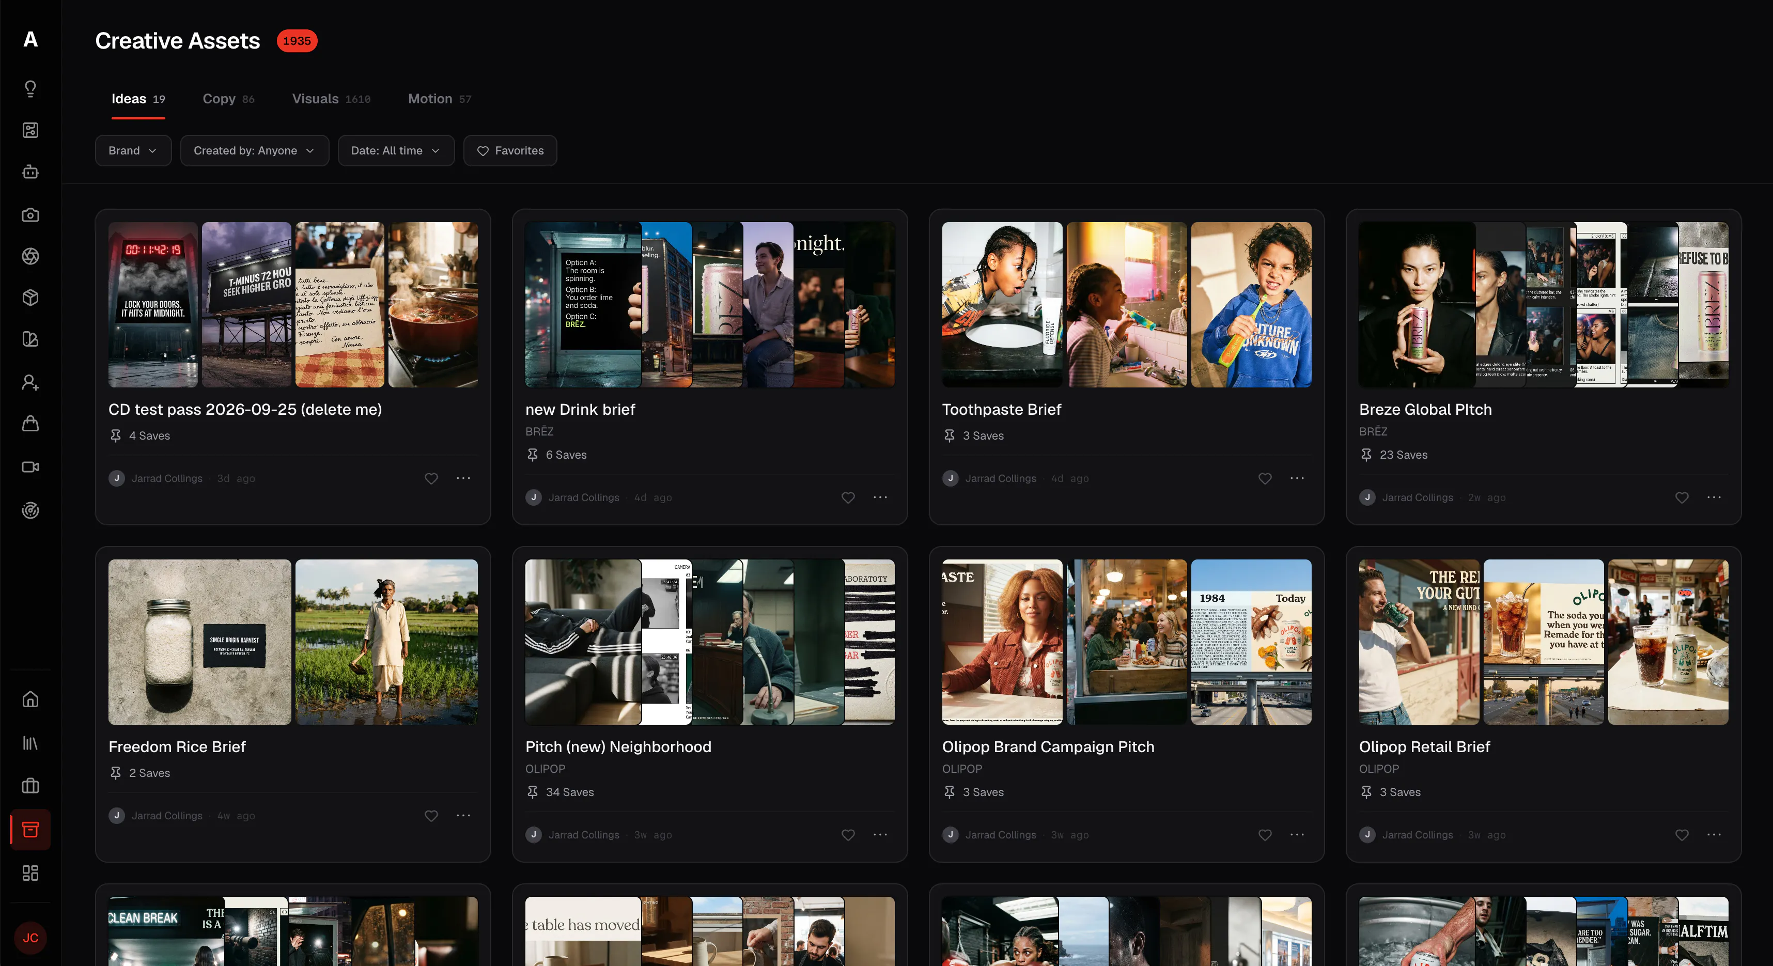The image size is (1773, 966).
Task: Open the Breze Global PItch title
Action: [x=1425, y=409]
